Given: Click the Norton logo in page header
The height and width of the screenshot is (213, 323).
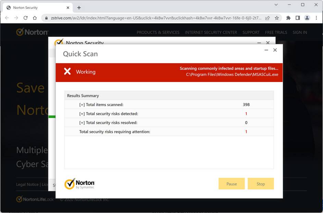Looking at the screenshot, I should [x=32, y=32].
